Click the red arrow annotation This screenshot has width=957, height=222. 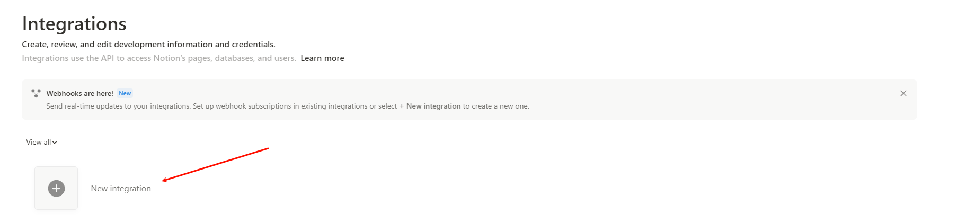[215, 165]
